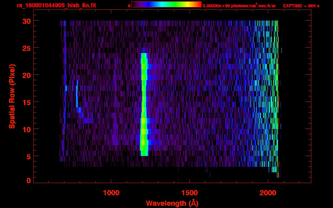Click the Wavelength (Å) axis title

coord(172,203)
